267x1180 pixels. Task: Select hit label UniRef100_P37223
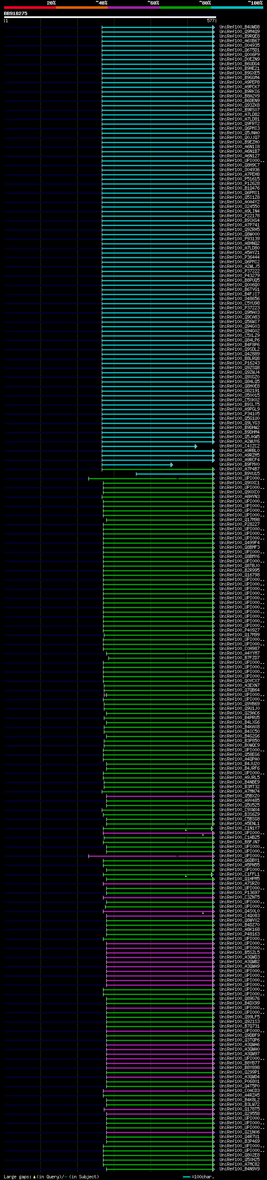click(239, 308)
